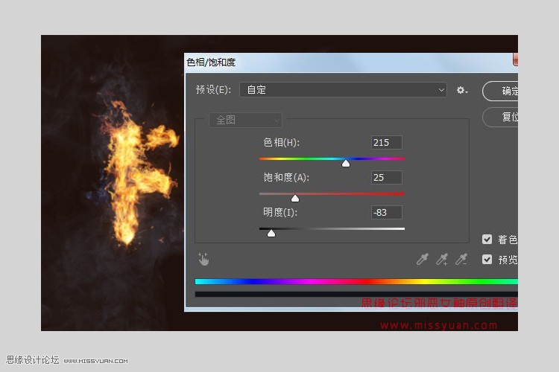
Task: Click the 明度(I): label
Action: [x=280, y=212]
